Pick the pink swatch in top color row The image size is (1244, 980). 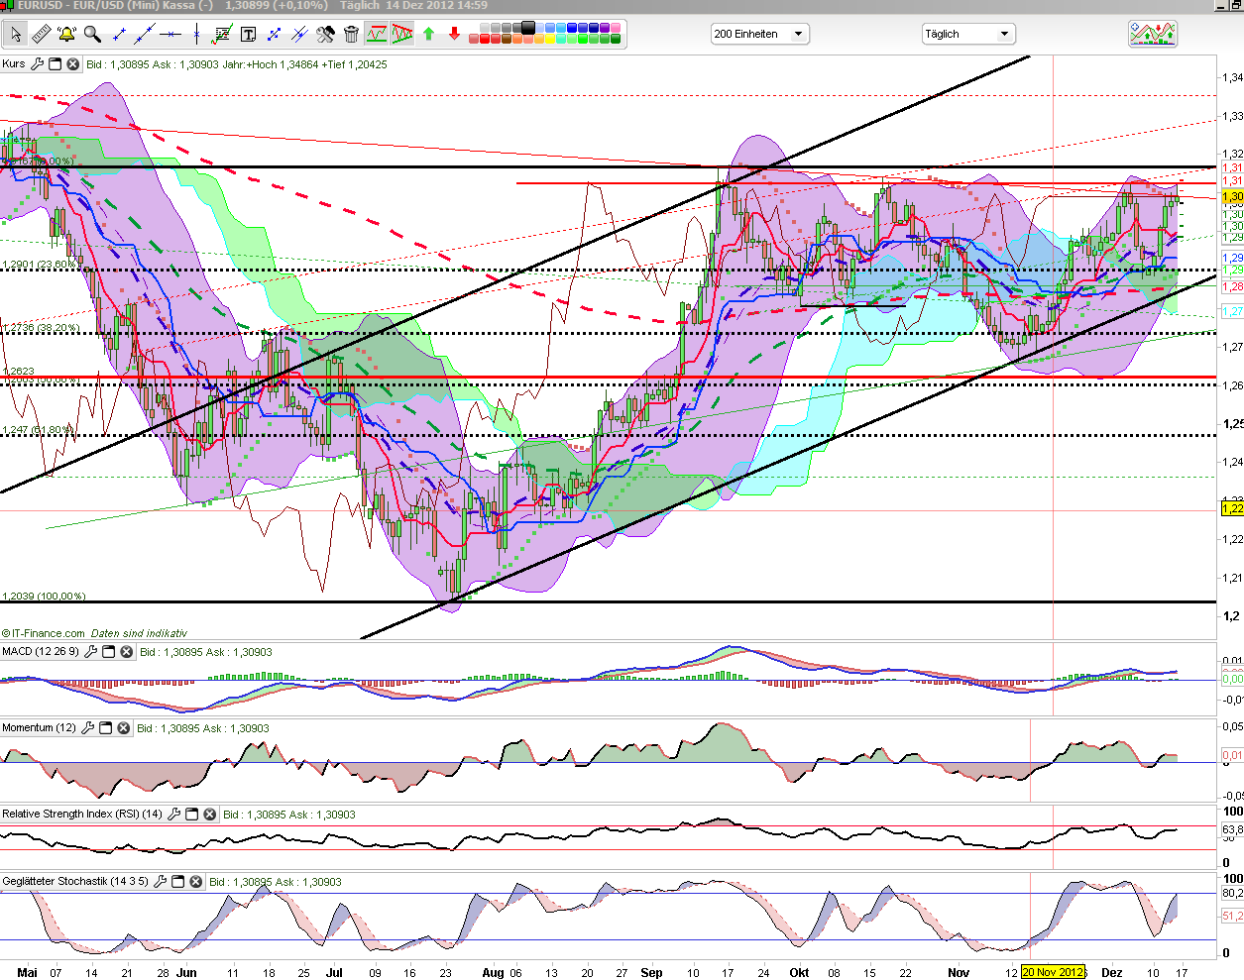pyautogui.click(x=615, y=28)
